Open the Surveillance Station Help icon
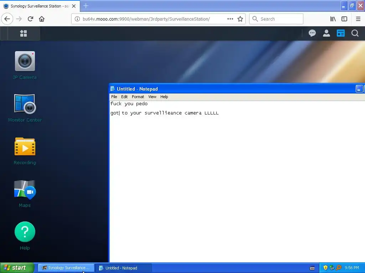365x273 pixels. (x=25, y=232)
